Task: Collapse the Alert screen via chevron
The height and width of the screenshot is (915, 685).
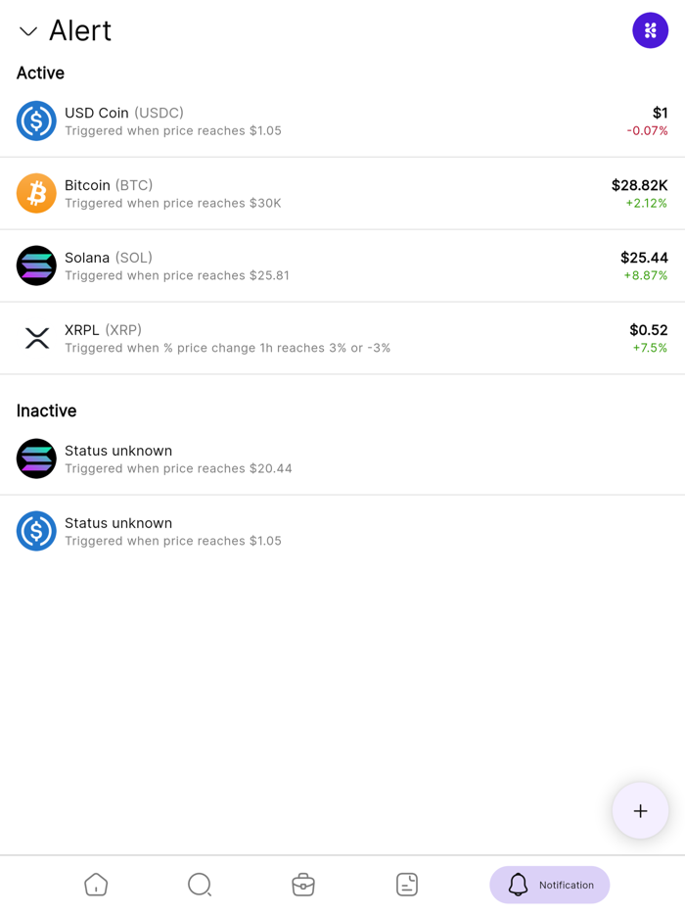Action: click(27, 31)
